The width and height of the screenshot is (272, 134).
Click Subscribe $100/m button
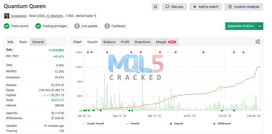point(240,26)
